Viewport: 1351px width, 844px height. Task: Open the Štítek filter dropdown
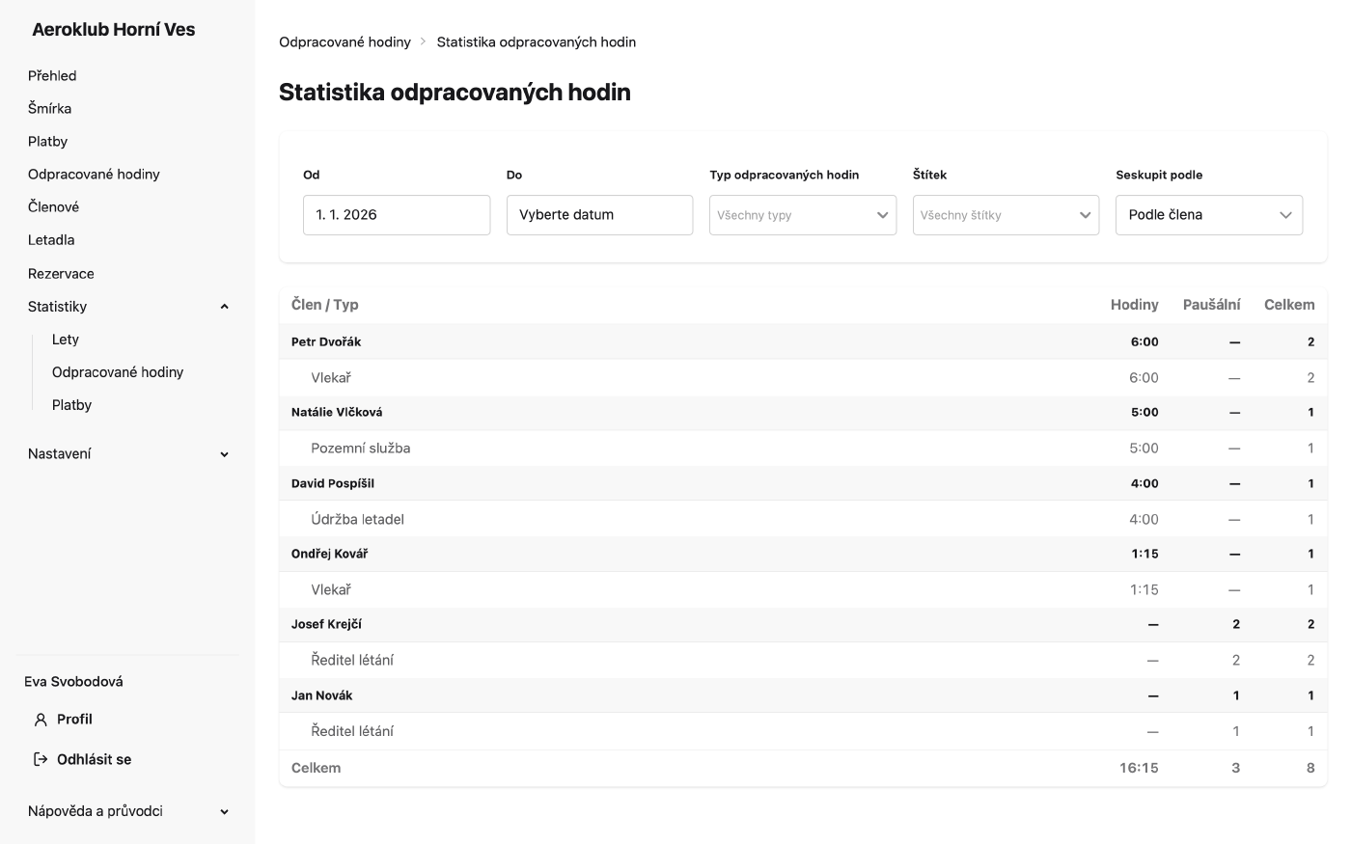(1006, 215)
